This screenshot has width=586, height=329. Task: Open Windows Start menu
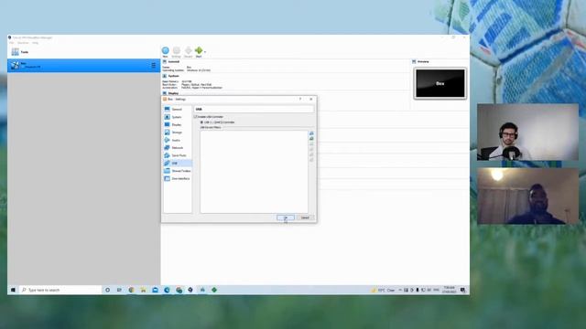[x=13, y=290]
